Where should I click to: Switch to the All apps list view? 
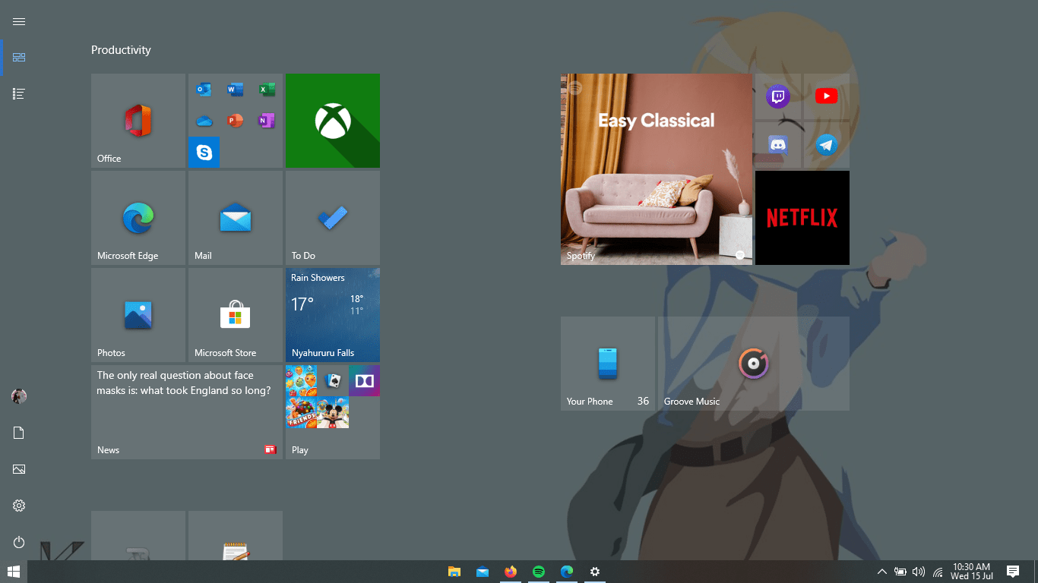pos(19,93)
